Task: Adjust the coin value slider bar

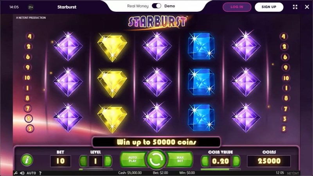Action: pyautogui.click(x=221, y=169)
